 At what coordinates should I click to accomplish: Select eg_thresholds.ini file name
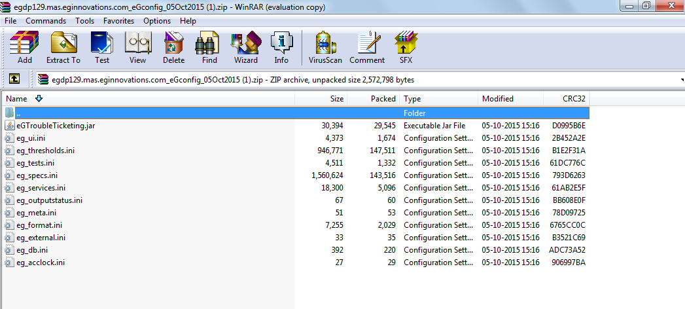pos(45,151)
